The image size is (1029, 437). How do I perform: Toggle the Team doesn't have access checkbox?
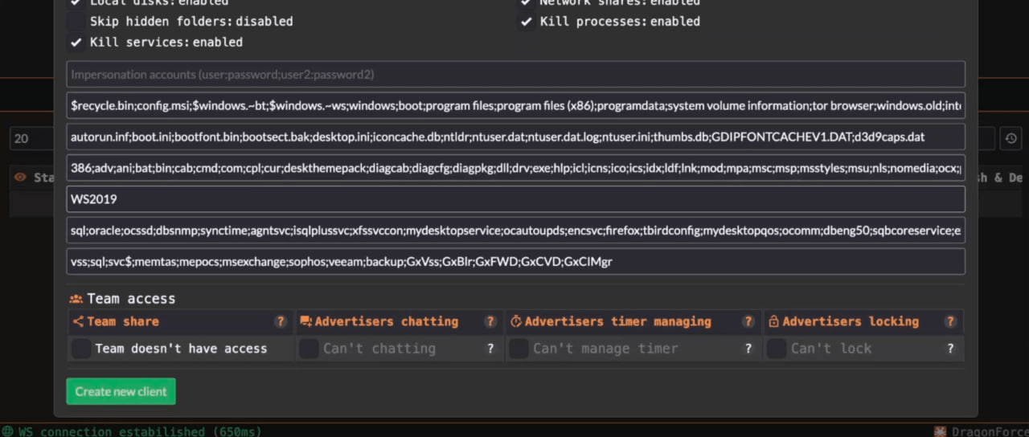click(x=81, y=349)
